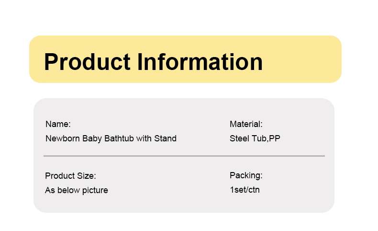Click the word "Product" in the yellow heading
The image size is (378, 231).
[x=87, y=62]
